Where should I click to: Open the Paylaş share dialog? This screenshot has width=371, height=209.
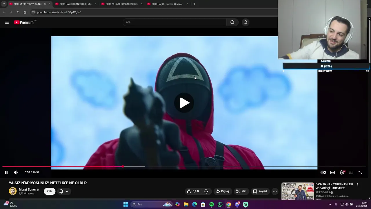point(222,191)
